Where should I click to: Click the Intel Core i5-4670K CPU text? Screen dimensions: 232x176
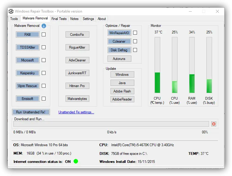tap(142, 145)
